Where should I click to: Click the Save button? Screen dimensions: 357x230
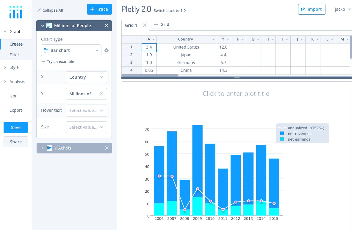coord(16,128)
